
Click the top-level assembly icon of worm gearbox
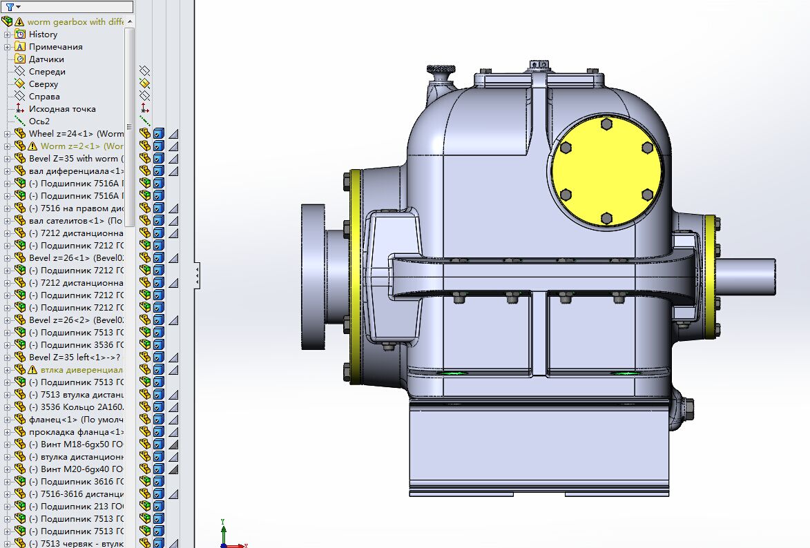tap(7, 21)
